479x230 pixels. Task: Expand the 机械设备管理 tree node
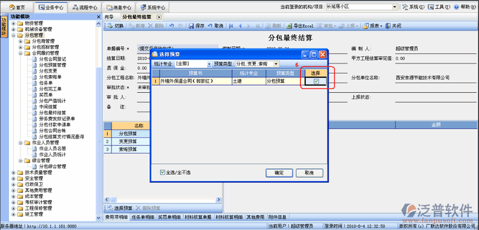tap(13, 29)
